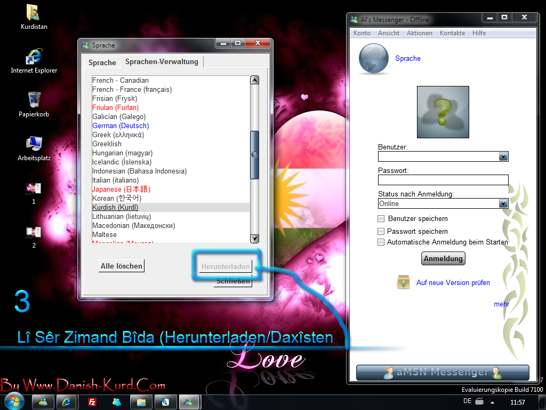Click the first taskbar button left of Internet Explorer
This screenshot has height=410, width=546.
tap(43, 402)
